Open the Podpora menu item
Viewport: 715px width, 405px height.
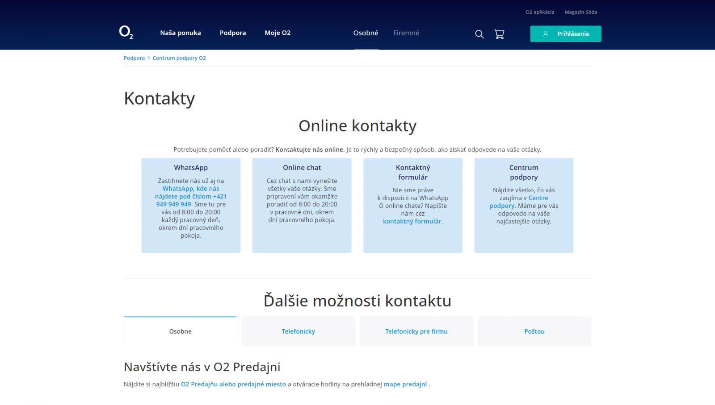click(x=232, y=33)
